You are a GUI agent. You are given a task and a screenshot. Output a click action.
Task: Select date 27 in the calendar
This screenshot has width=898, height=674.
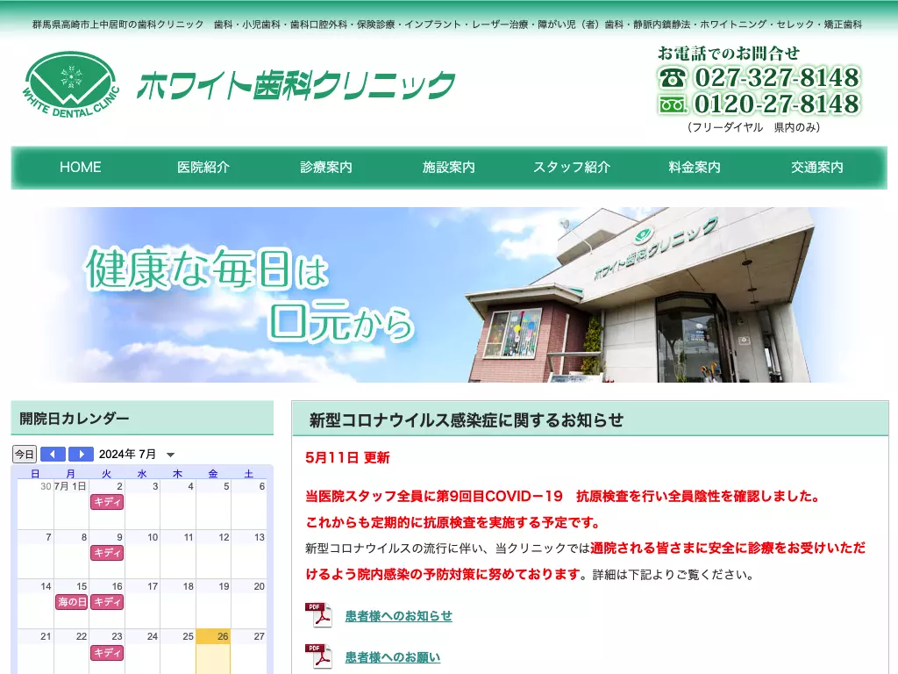point(259,637)
